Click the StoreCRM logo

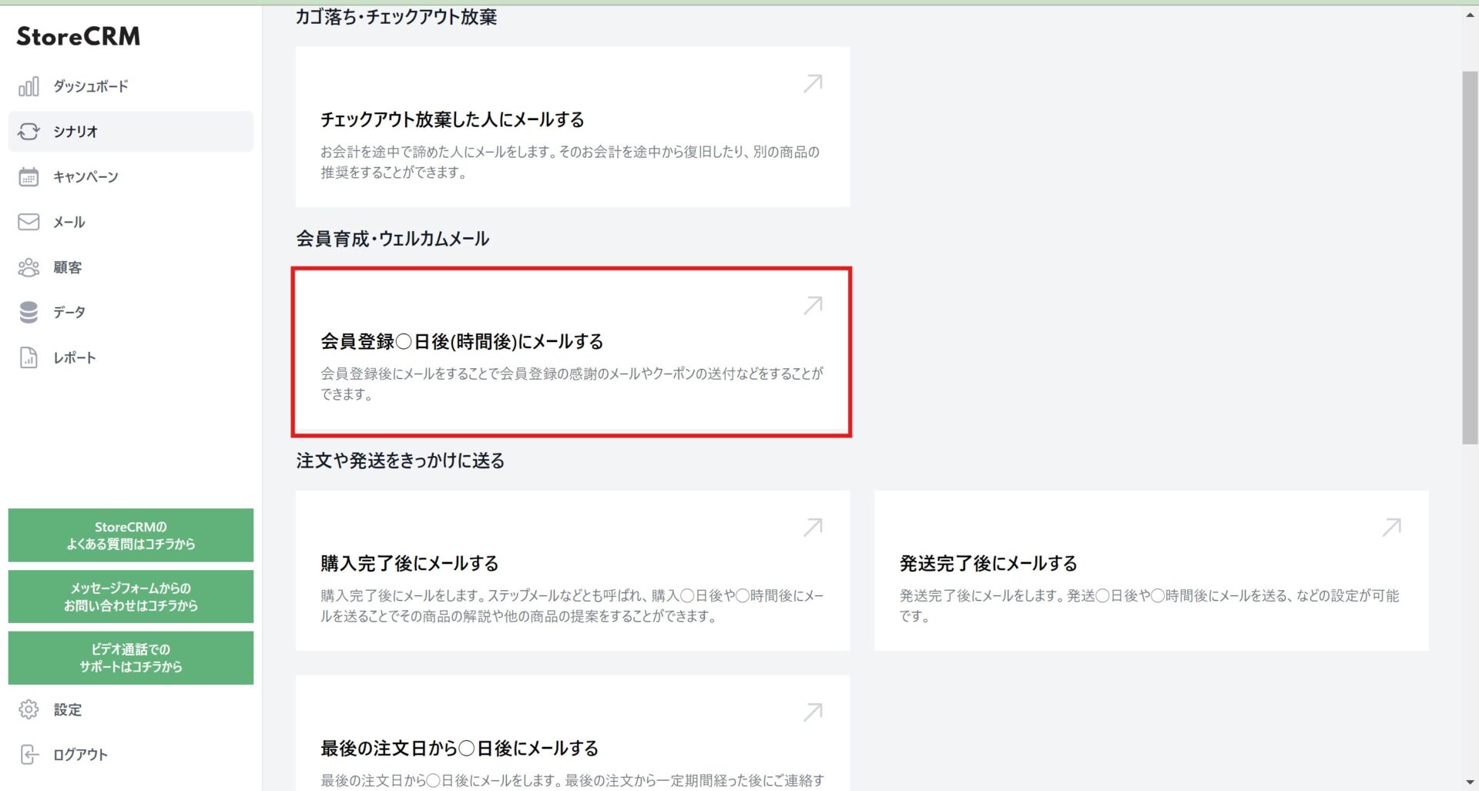(79, 36)
